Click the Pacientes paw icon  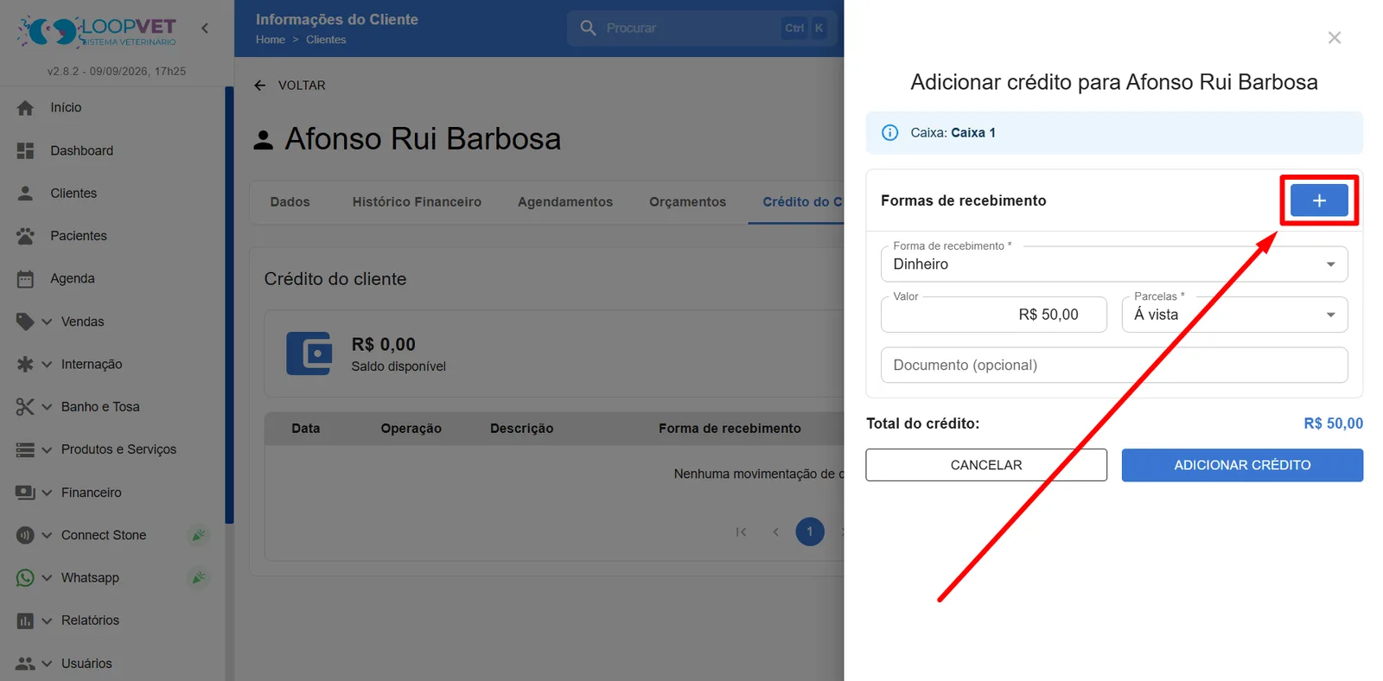[x=25, y=236]
